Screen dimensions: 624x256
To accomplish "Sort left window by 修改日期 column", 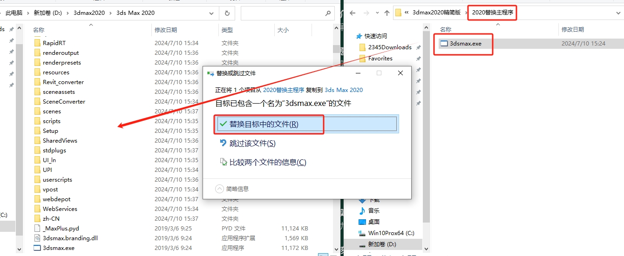I will [166, 30].
